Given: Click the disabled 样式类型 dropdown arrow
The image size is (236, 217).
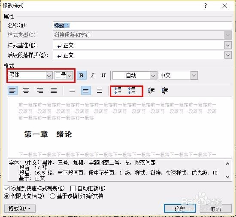Looking at the screenshot, I should [228, 35].
